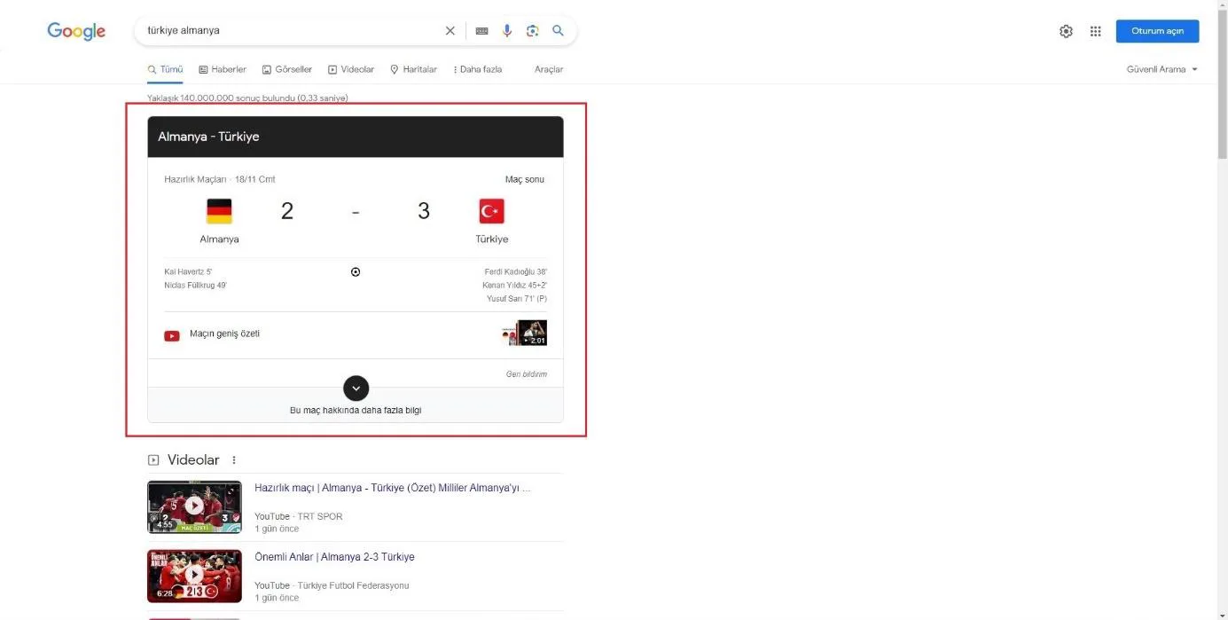Click the YouTube icon beside Maçın geniş özeti
Viewport: 1228px width, 620px height.
click(172, 335)
